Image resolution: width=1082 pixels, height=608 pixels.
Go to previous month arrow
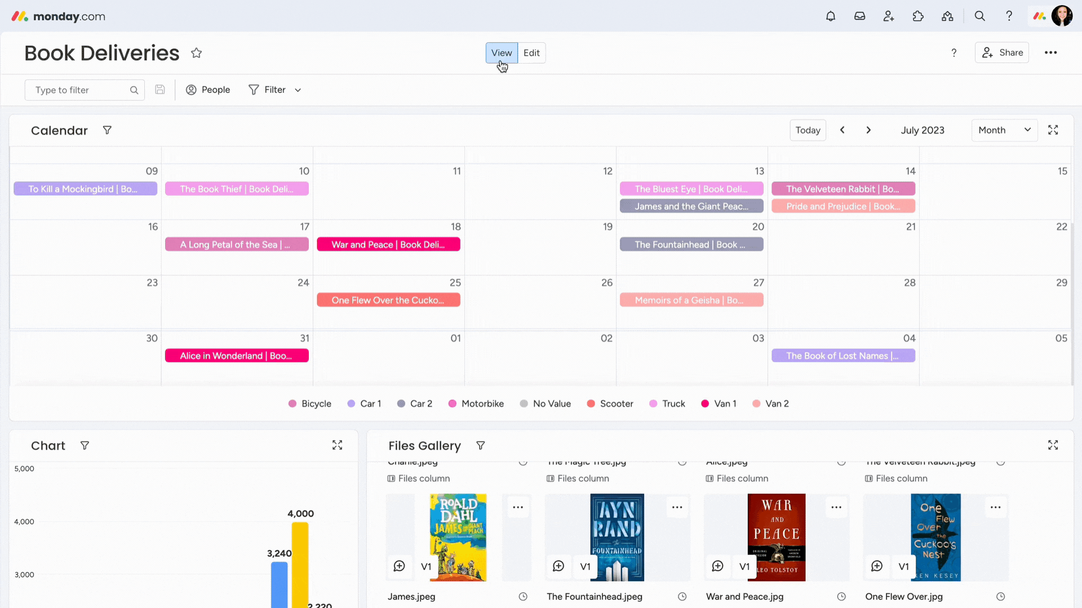click(x=842, y=130)
